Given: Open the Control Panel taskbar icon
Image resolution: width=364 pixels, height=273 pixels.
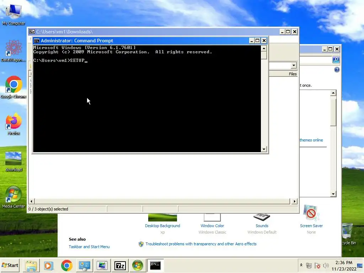Looking at the screenshot, I should tap(84, 265).
